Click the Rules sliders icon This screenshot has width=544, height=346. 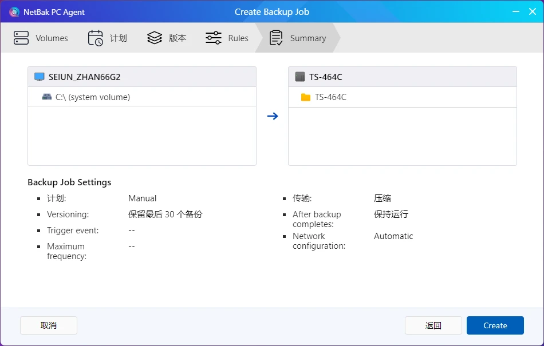[x=214, y=38]
